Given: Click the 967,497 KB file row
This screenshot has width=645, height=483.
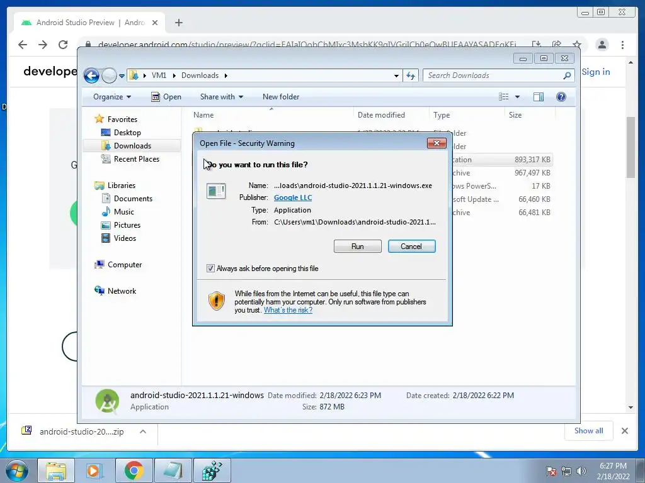Looking at the screenshot, I should coord(502,173).
